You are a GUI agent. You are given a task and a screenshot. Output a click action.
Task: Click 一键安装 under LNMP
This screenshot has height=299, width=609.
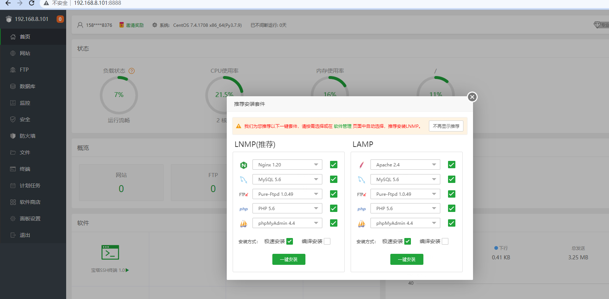point(289,259)
